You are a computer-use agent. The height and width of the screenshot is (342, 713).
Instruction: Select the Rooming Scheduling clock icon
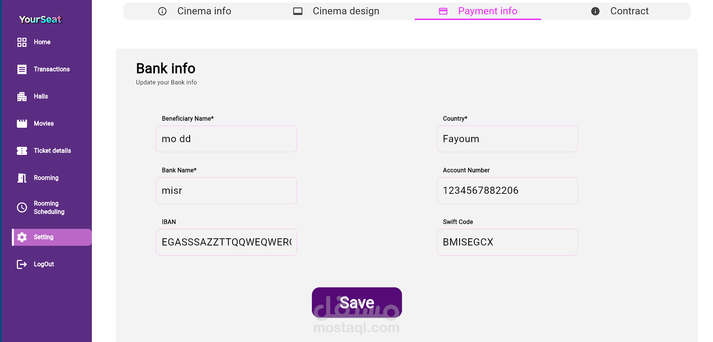click(22, 207)
